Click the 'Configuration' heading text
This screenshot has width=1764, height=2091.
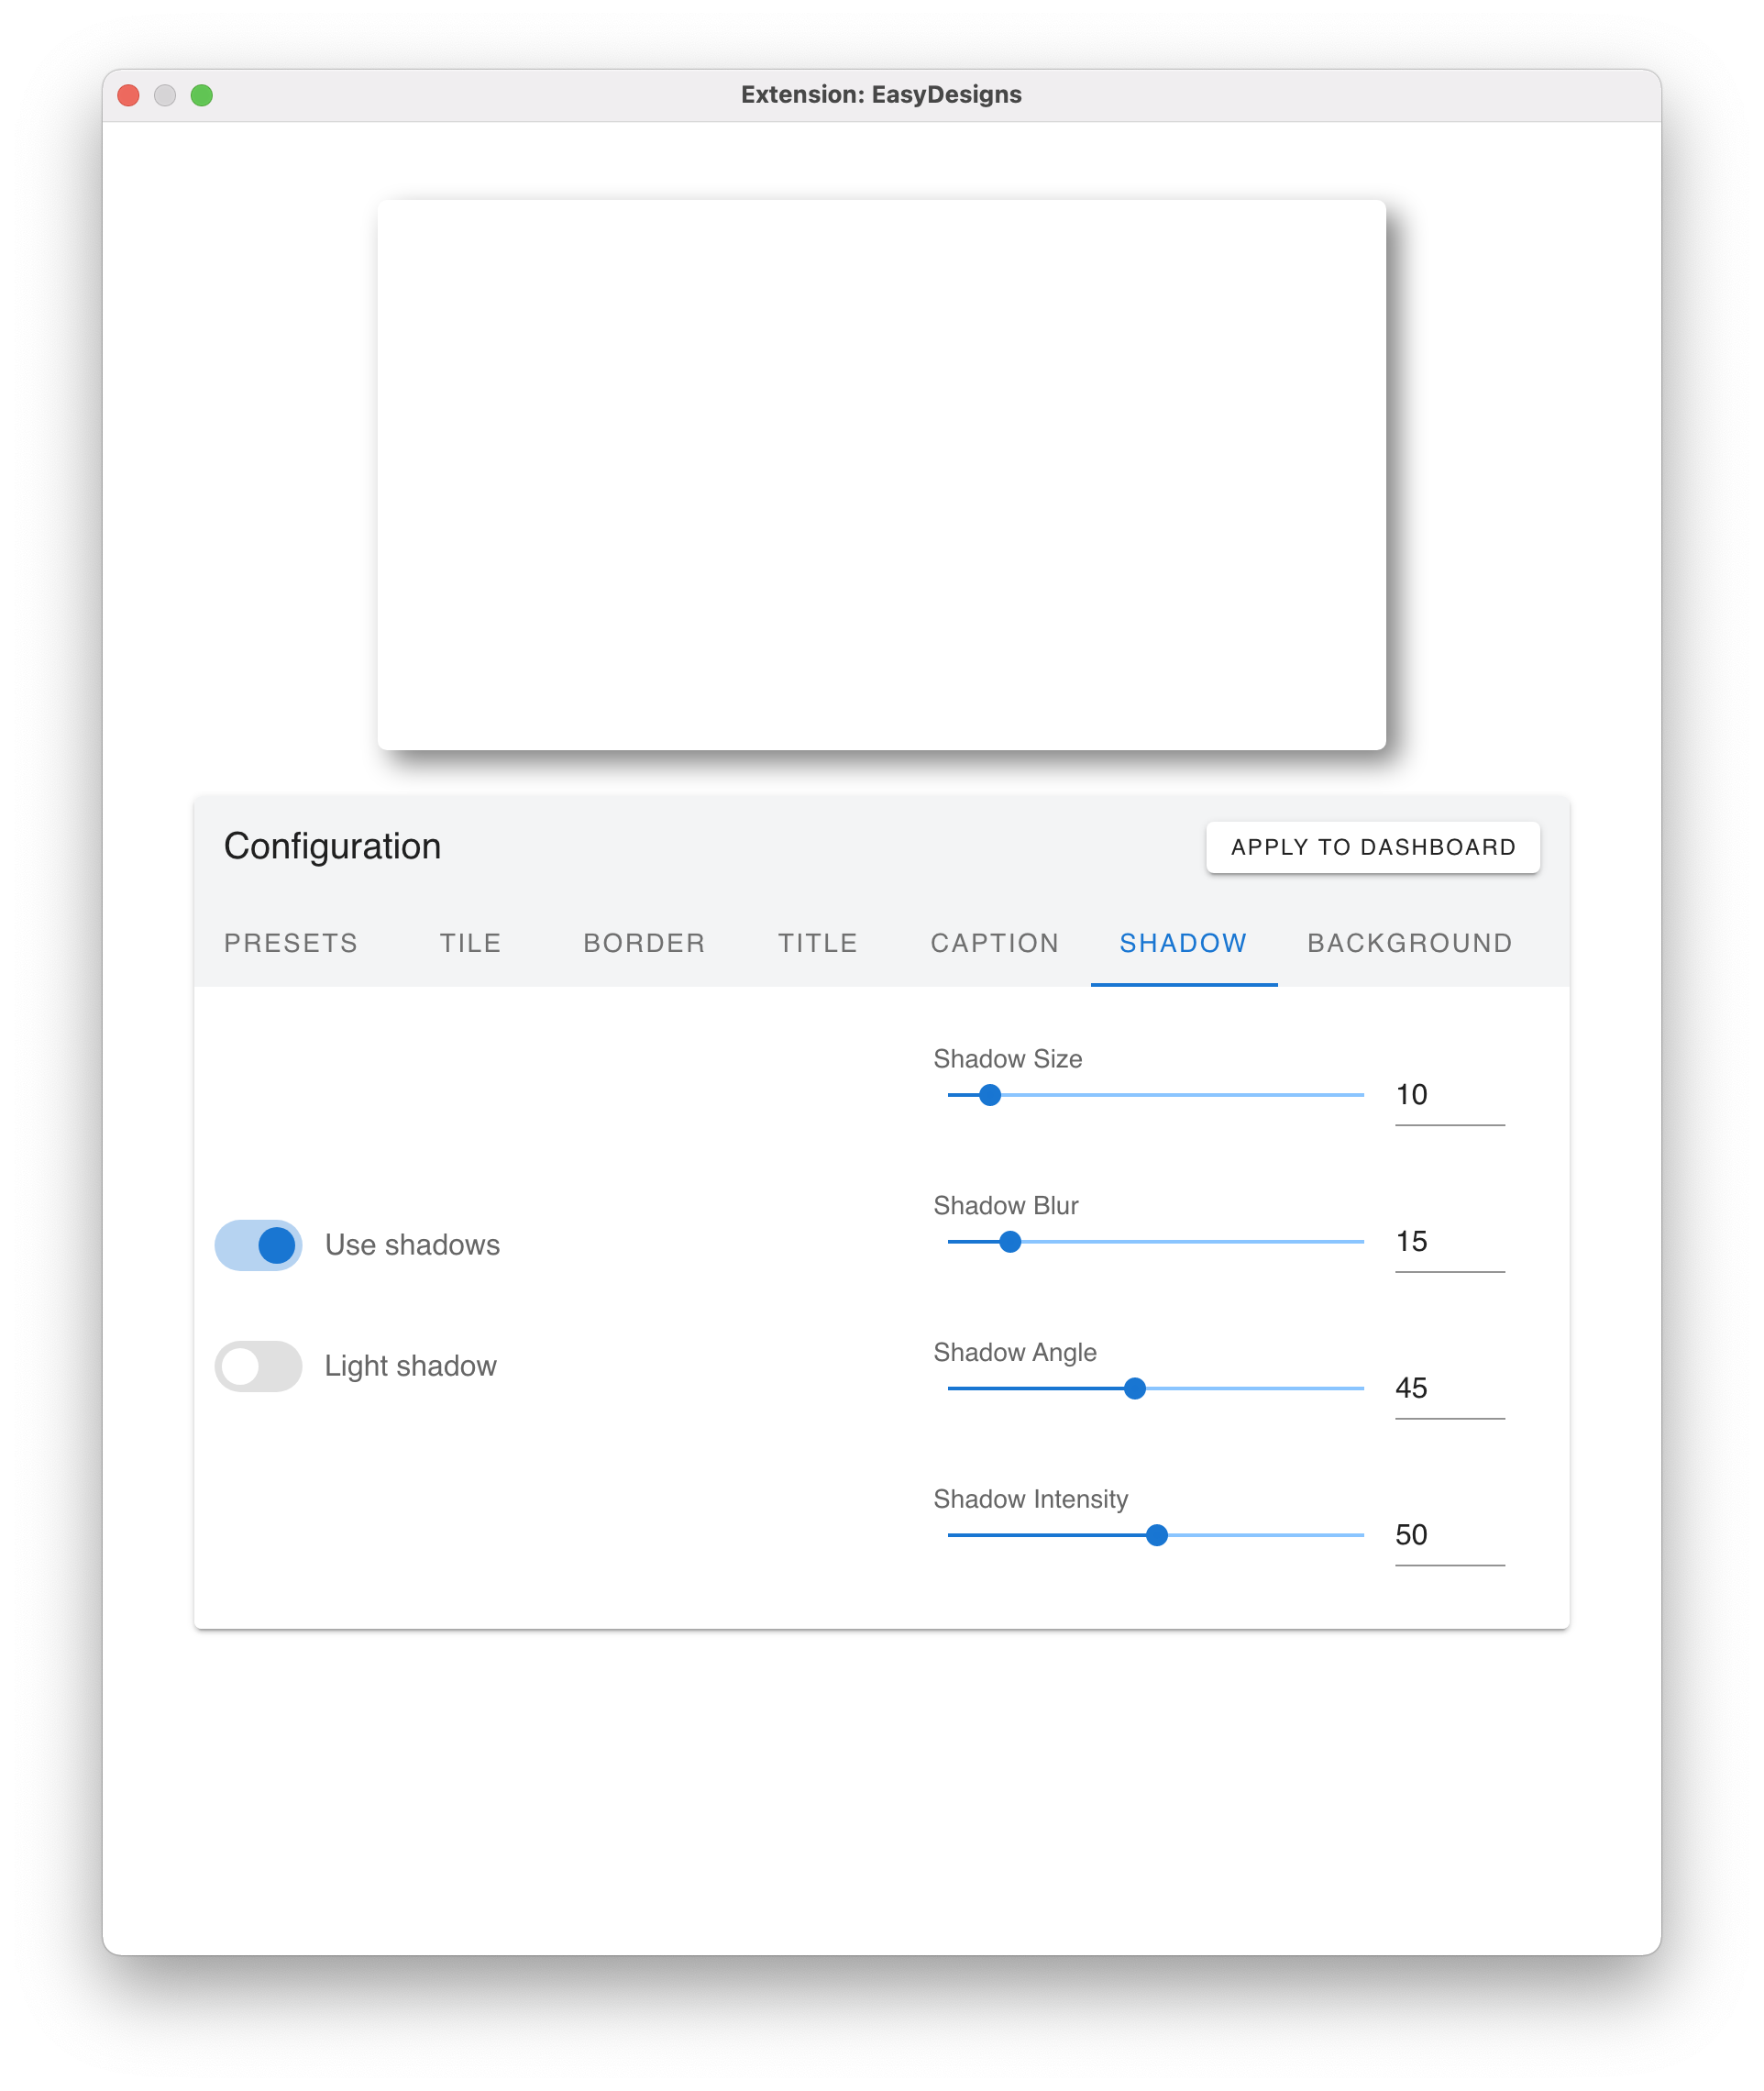click(332, 846)
